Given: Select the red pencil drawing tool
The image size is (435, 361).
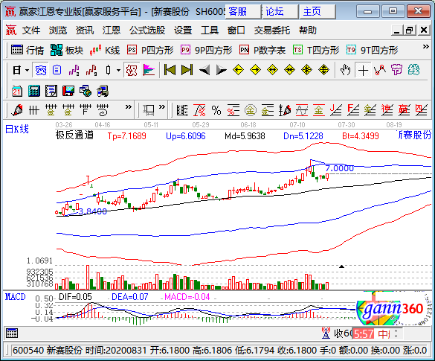Looking at the screenshot, I should coord(17,110).
